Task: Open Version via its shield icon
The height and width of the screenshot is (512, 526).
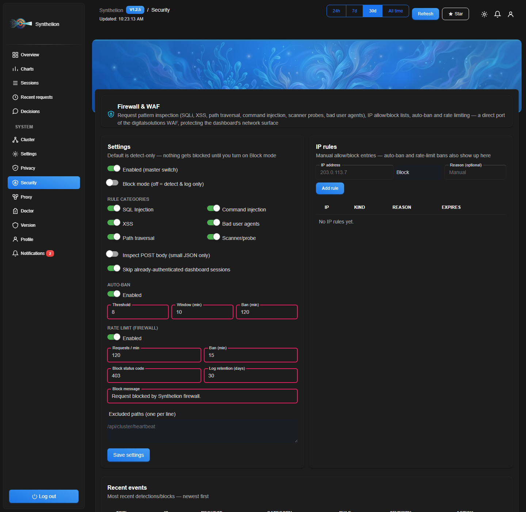Action: pyautogui.click(x=15, y=225)
